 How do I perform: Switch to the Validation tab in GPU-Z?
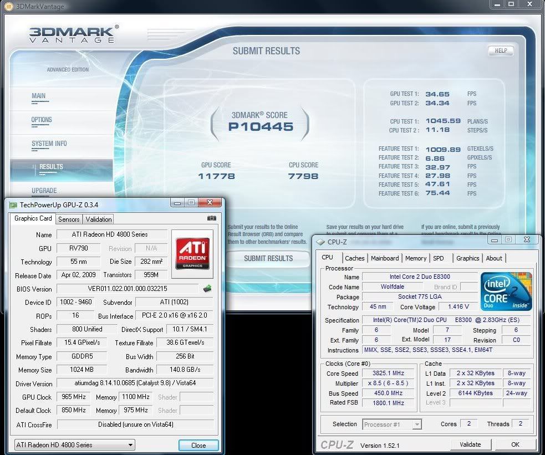(x=99, y=219)
